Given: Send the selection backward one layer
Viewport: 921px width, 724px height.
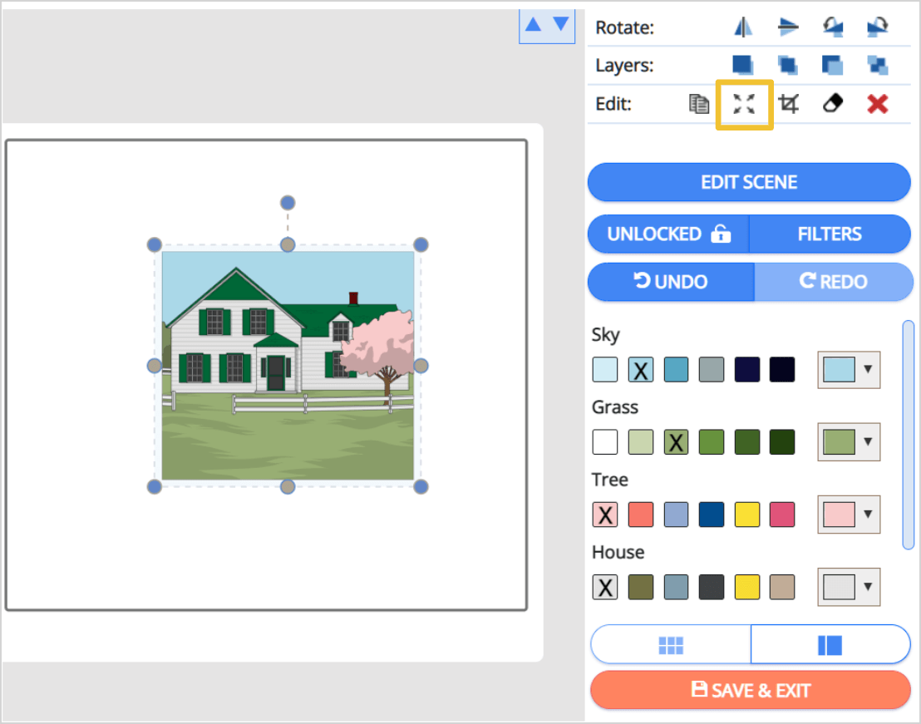Looking at the screenshot, I should point(833,65).
